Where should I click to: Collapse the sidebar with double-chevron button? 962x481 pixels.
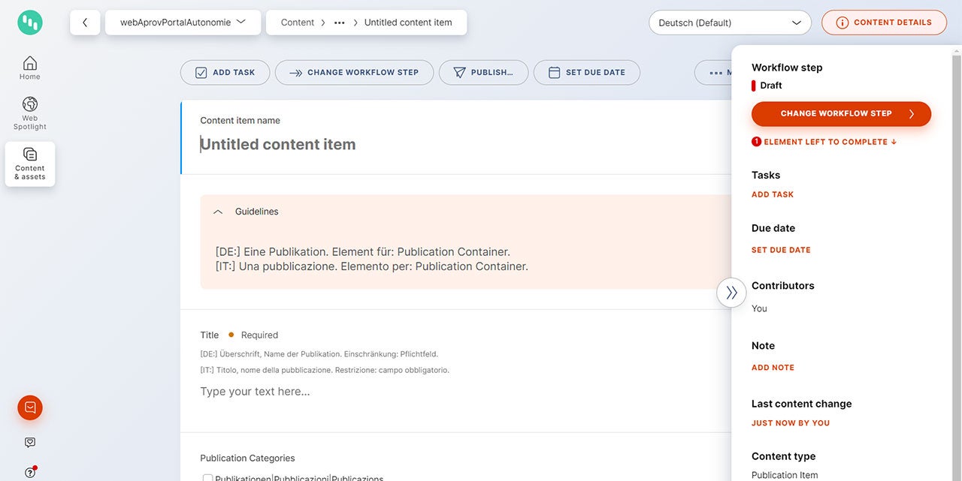(731, 293)
